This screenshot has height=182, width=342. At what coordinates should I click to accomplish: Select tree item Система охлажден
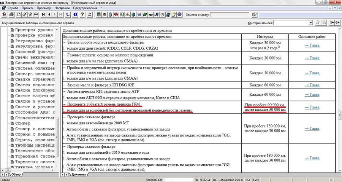tap(35, 68)
